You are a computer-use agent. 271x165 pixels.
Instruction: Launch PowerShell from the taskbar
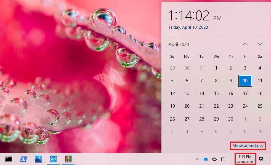(x=23, y=159)
